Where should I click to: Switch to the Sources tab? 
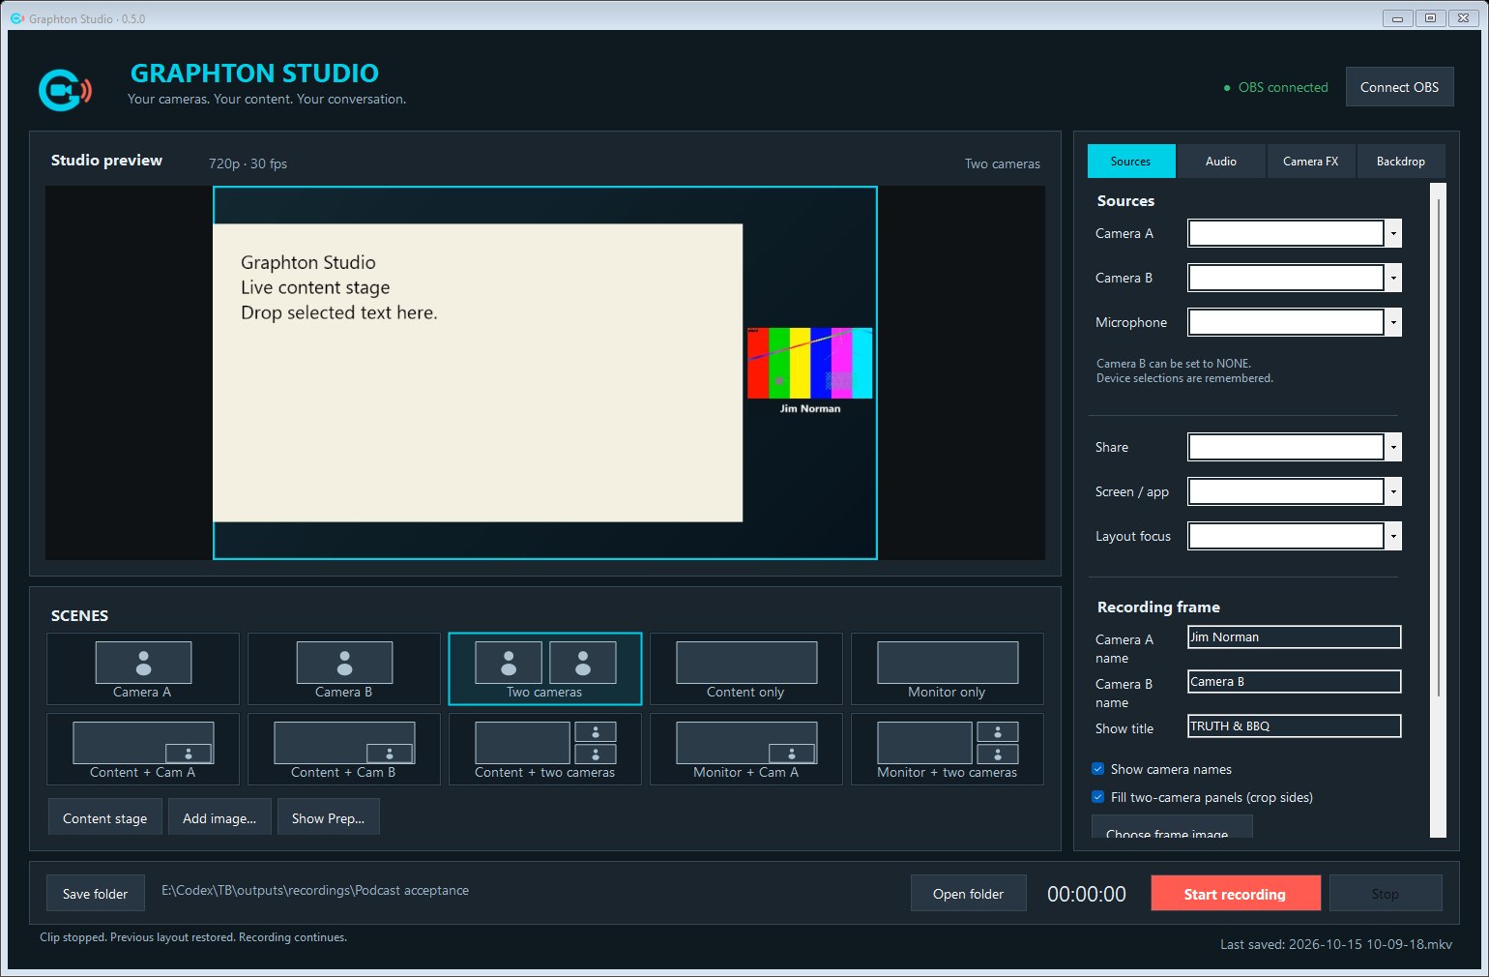1131,162
